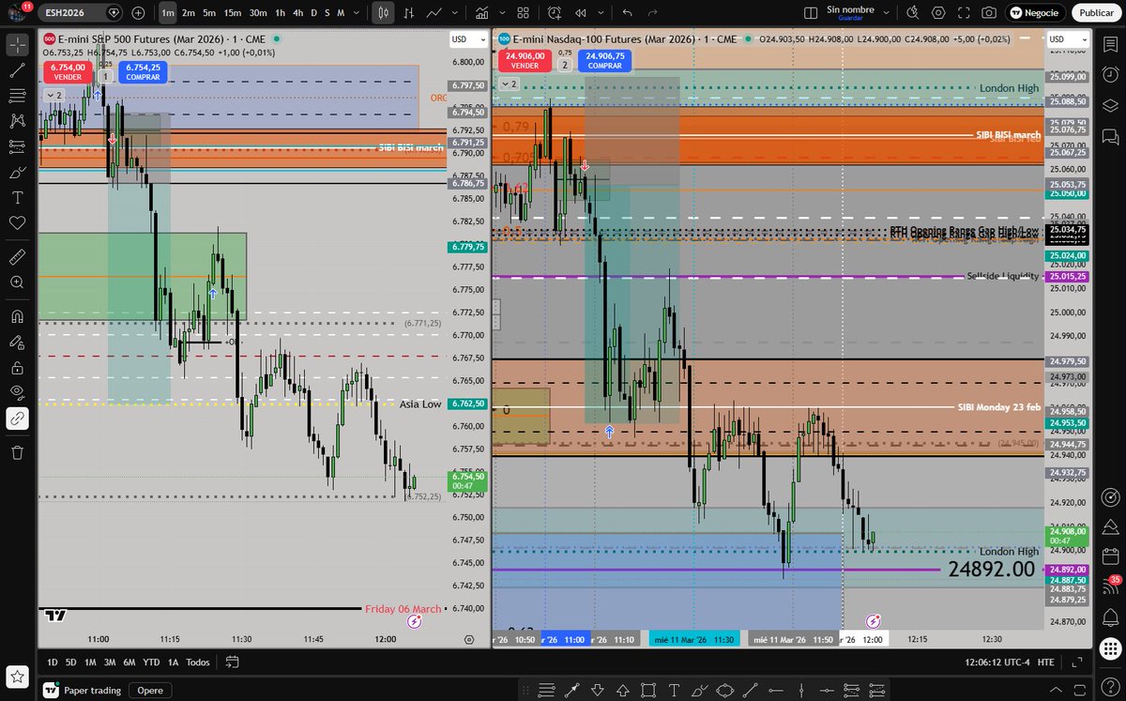The width and height of the screenshot is (1126, 701).
Task: Enter fullscreen mode from top toolbar
Action: (964, 13)
